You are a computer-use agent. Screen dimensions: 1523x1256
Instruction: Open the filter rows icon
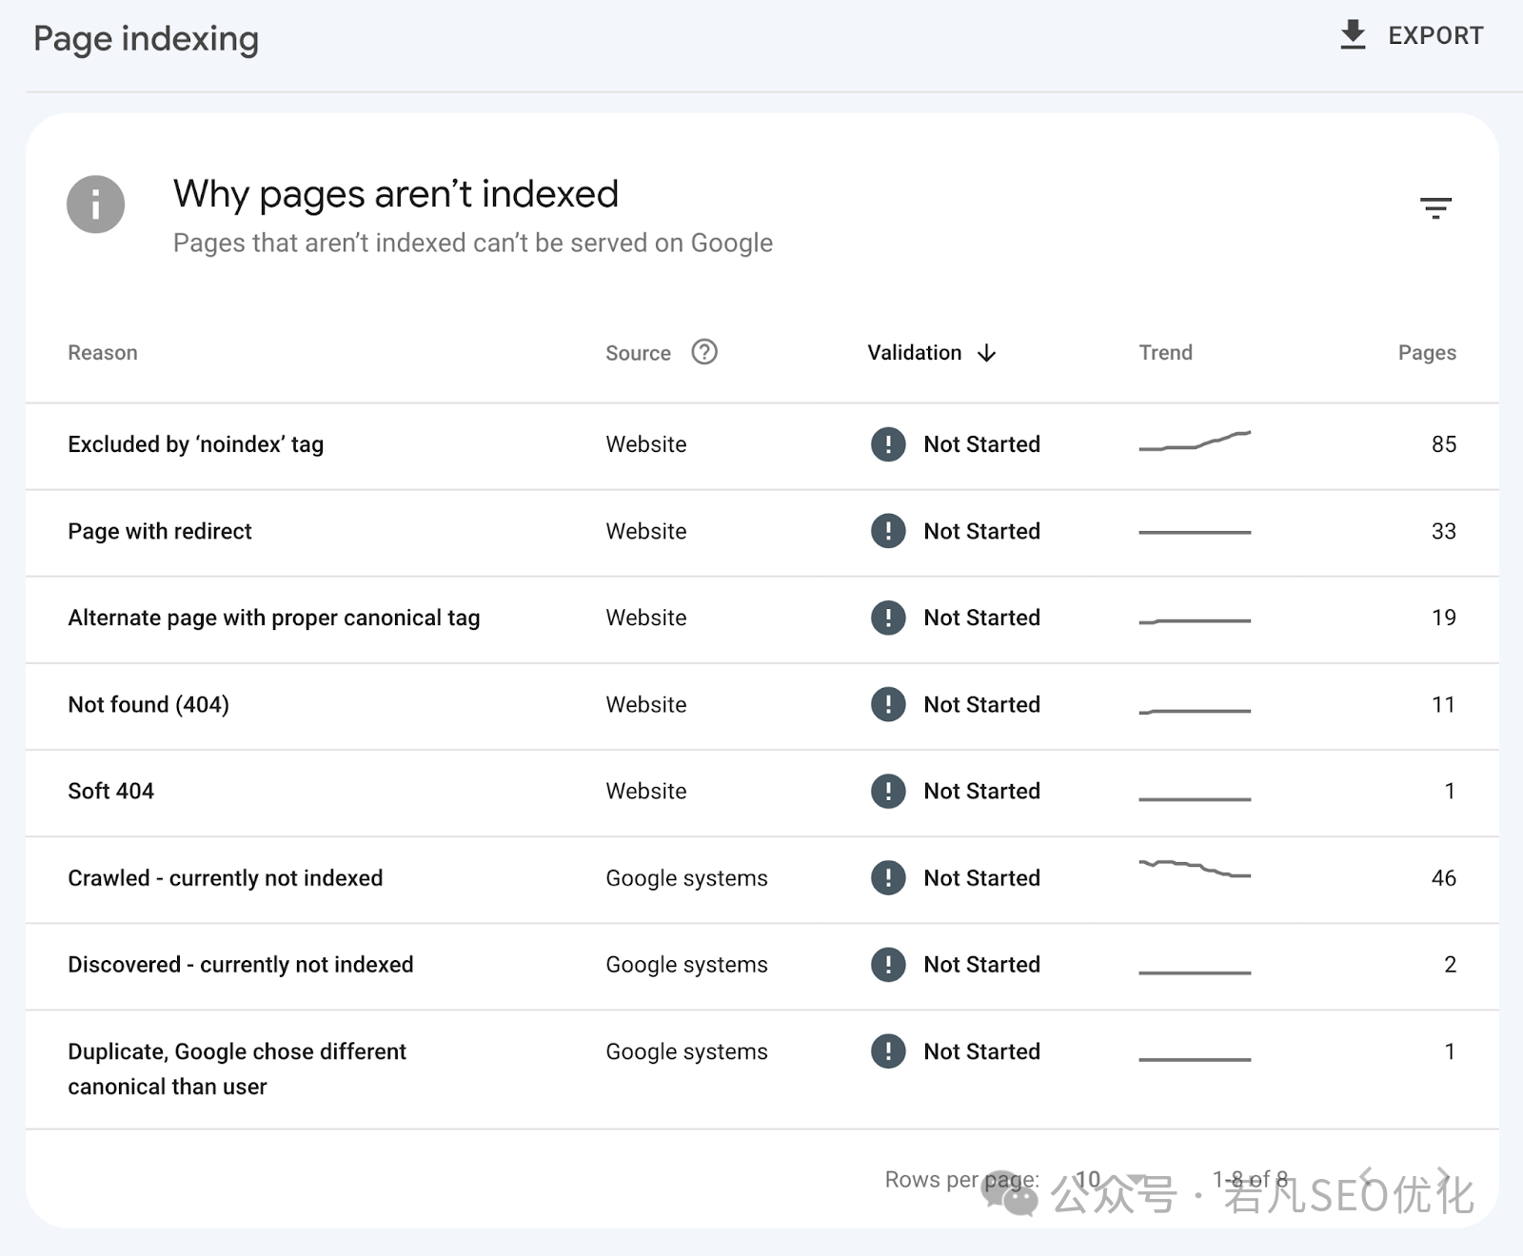(x=1435, y=207)
